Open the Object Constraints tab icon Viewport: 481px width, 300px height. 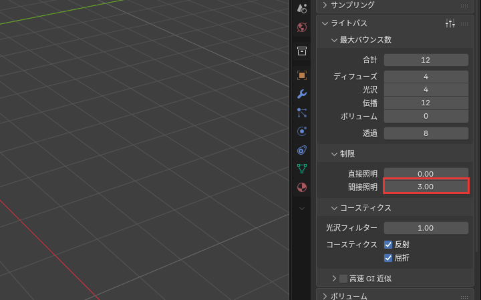302,150
